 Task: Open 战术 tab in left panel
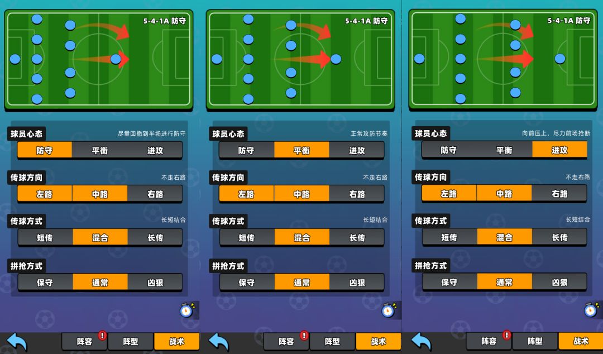pyautogui.click(x=177, y=341)
